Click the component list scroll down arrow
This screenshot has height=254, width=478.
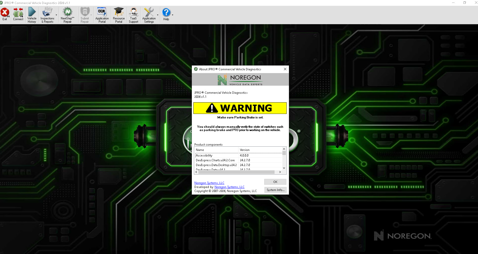(x=284, y=168)
